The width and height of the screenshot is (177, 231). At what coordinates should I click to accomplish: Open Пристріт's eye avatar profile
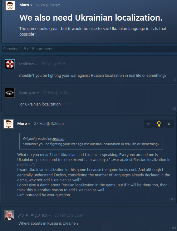pos(10,93)
